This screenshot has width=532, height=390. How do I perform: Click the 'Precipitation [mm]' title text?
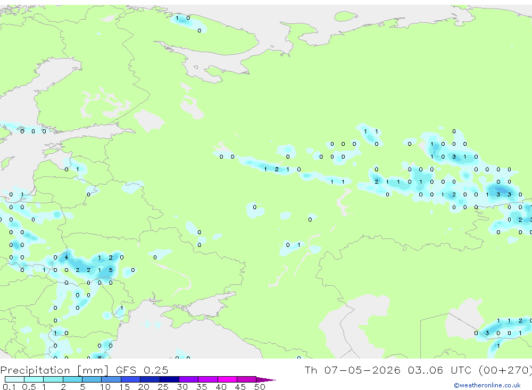[x=54, y=370]
